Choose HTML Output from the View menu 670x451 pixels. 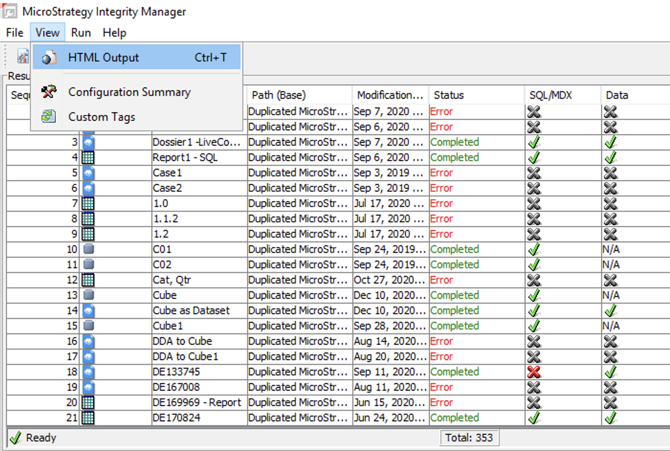pyautogui.click(x=103, y=58)
